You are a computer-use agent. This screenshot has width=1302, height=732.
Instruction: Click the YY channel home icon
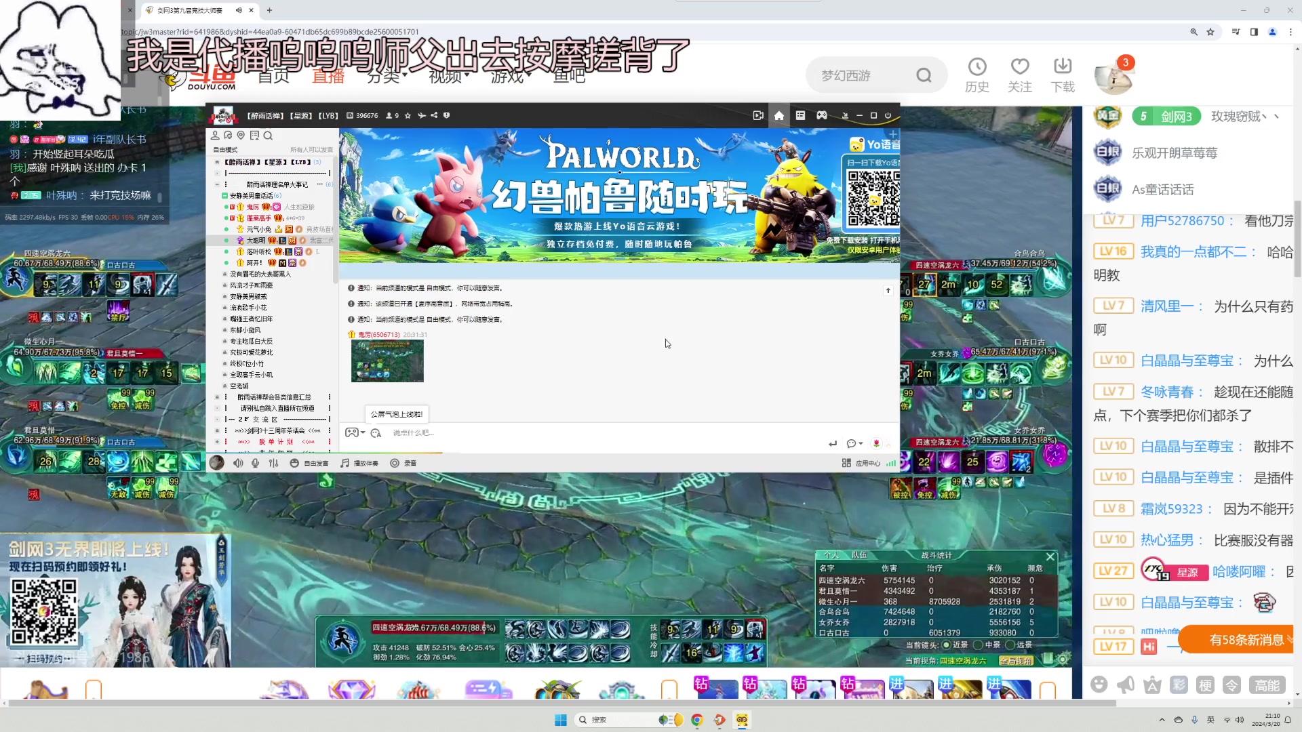(778, 115)
